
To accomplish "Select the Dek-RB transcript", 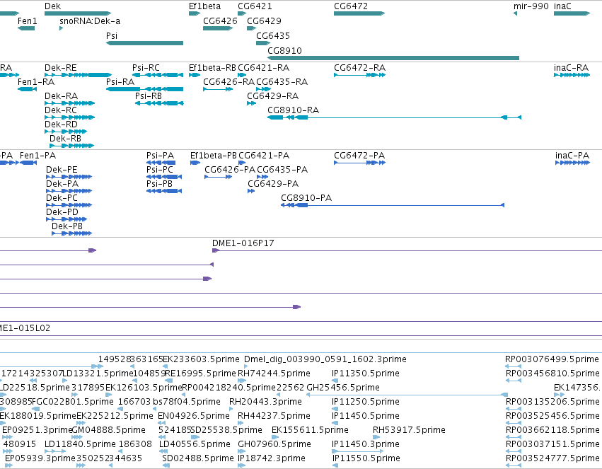I will point(71,146).
